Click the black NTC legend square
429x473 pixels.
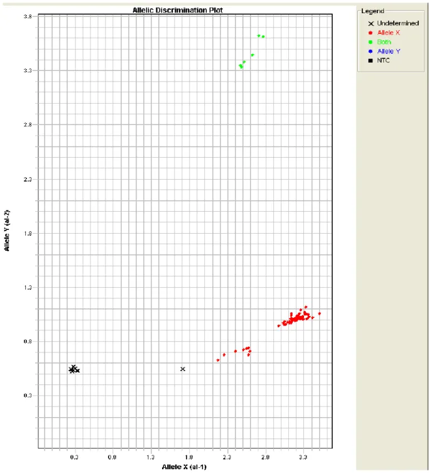371,61
